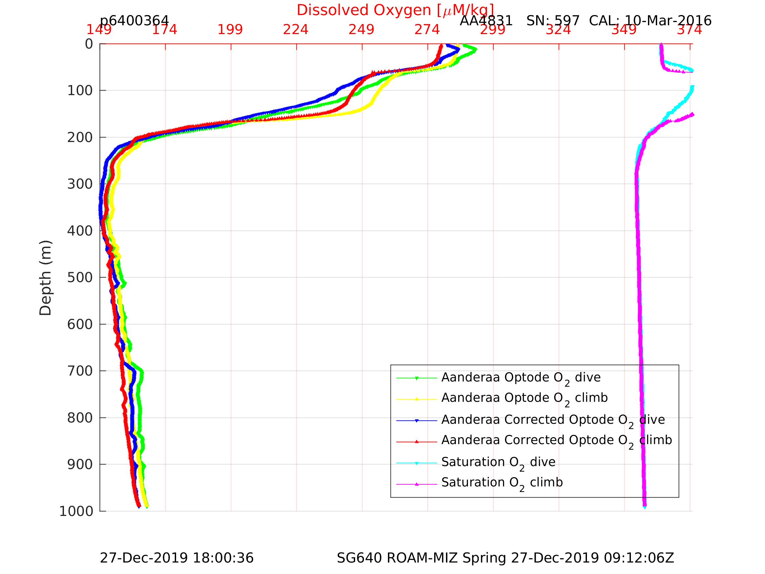Viewport: 765px width, 574px height.
Task: Click y-axis tick label '300'
Action: pyautogui.click(x=80, y=184)
